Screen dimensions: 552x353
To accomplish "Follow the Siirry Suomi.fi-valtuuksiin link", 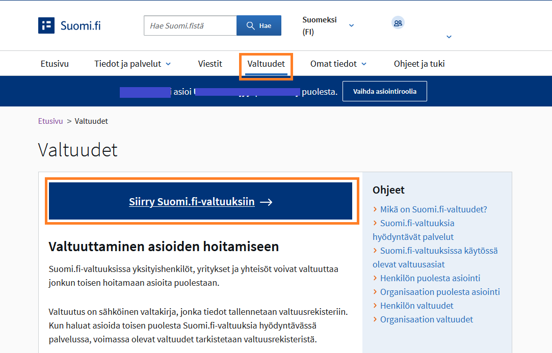I will click(x=192, y=202).
